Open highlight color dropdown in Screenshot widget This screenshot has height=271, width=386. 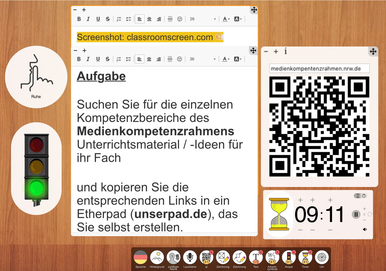click(x=238, y=19)
